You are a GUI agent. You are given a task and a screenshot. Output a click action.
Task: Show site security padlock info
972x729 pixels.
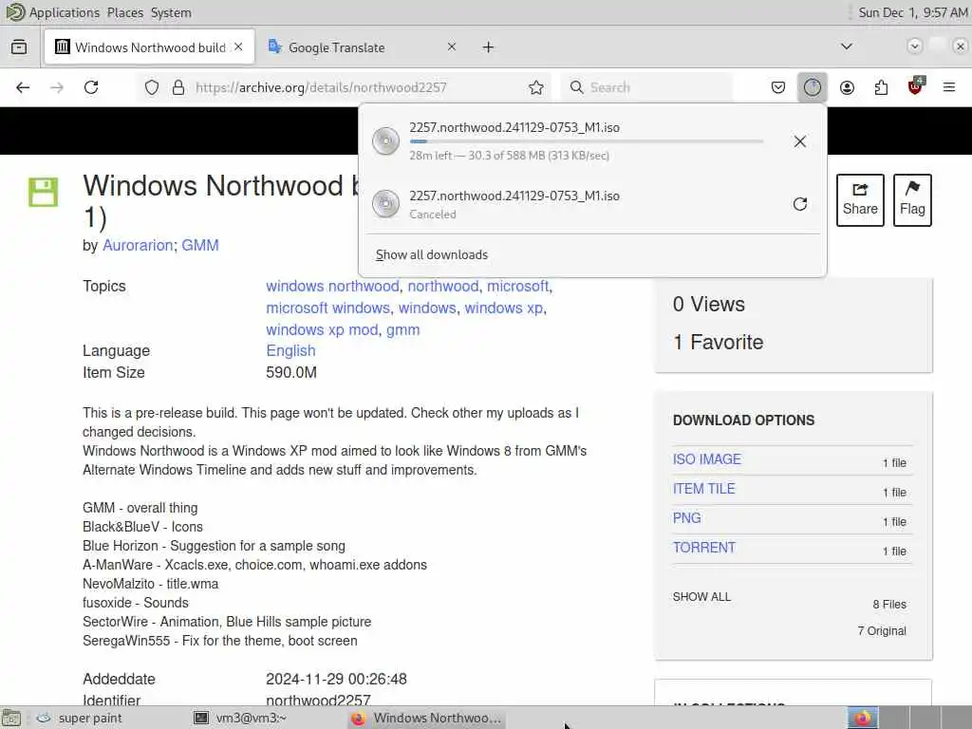(x=178, y=87)
